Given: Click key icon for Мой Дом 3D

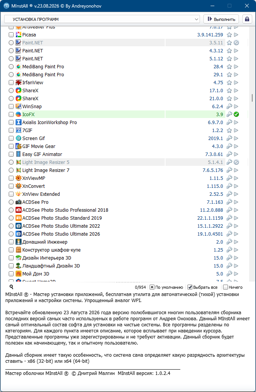Looking at the screenshot, I should click(229, 274).
